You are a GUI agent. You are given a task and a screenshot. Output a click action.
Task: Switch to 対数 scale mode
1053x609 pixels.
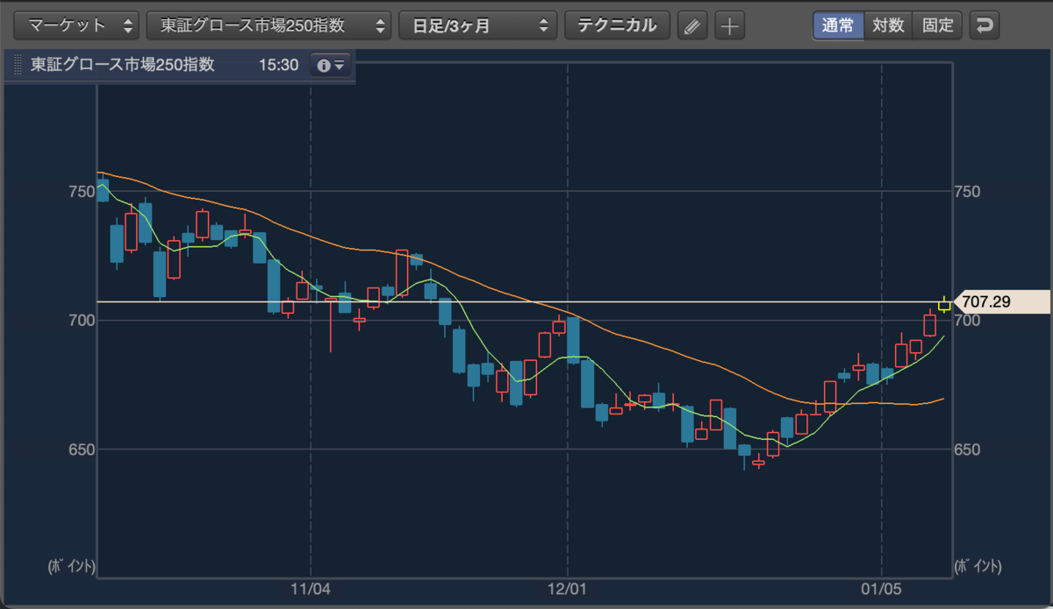point(888,25)
